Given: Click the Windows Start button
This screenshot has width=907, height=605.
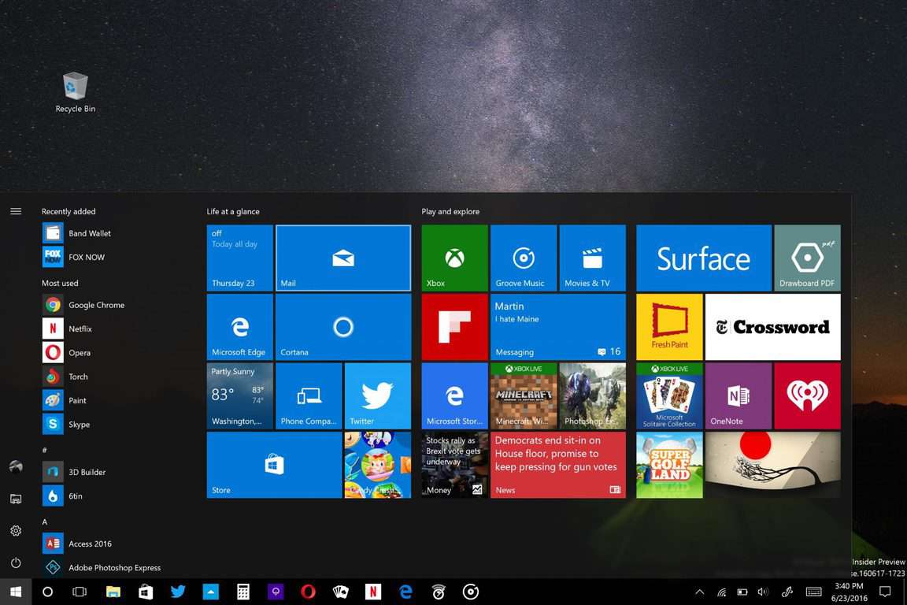Looking at the screenshot, I should (x=15, y=592).
